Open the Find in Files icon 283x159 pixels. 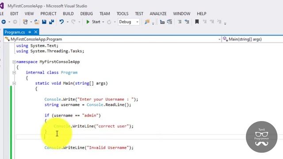147,22
